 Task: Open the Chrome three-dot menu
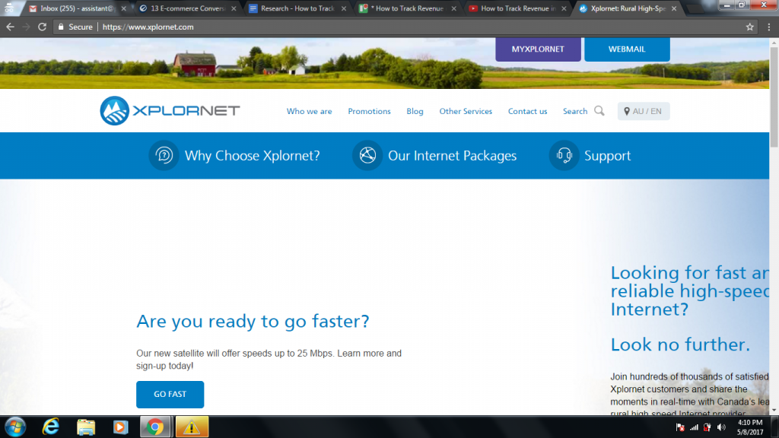click(x=768, y=27)
